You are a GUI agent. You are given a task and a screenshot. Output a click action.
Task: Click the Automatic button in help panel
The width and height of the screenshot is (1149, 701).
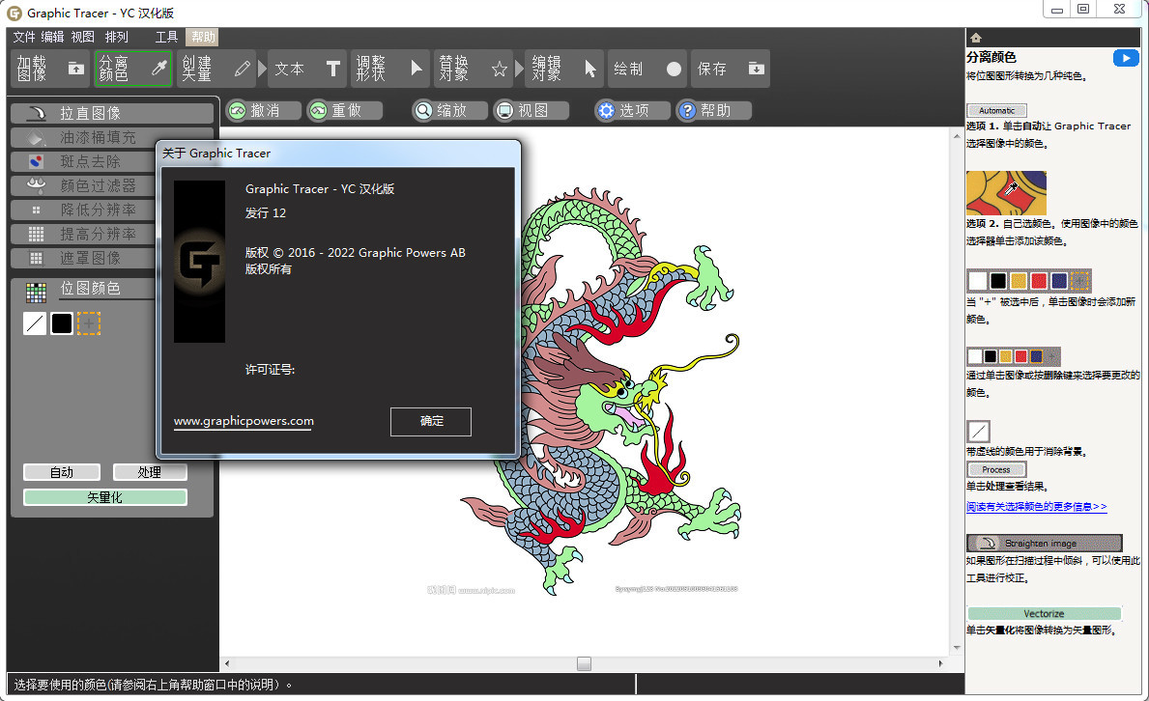pyautogui.click(x=996, y=111)
